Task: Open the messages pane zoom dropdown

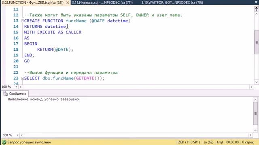Action: click(x=17, y=135)
